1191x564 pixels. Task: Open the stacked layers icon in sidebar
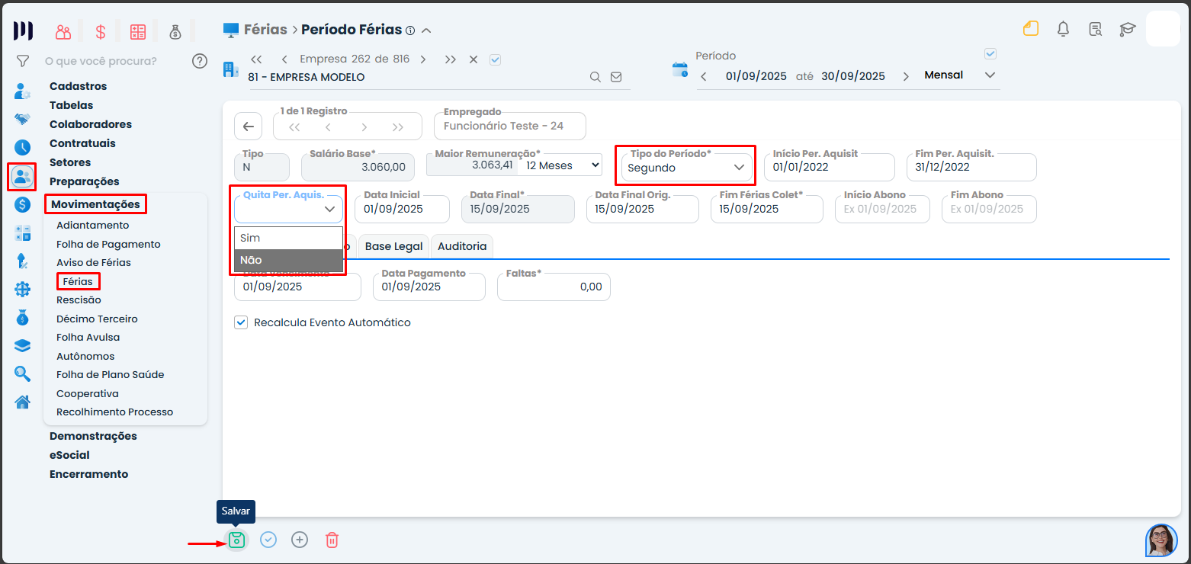click(23, 346)
